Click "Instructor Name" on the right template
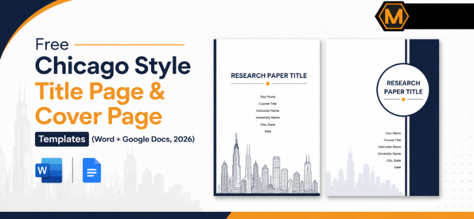Screen dimensions: 474x219 [390, 147]
